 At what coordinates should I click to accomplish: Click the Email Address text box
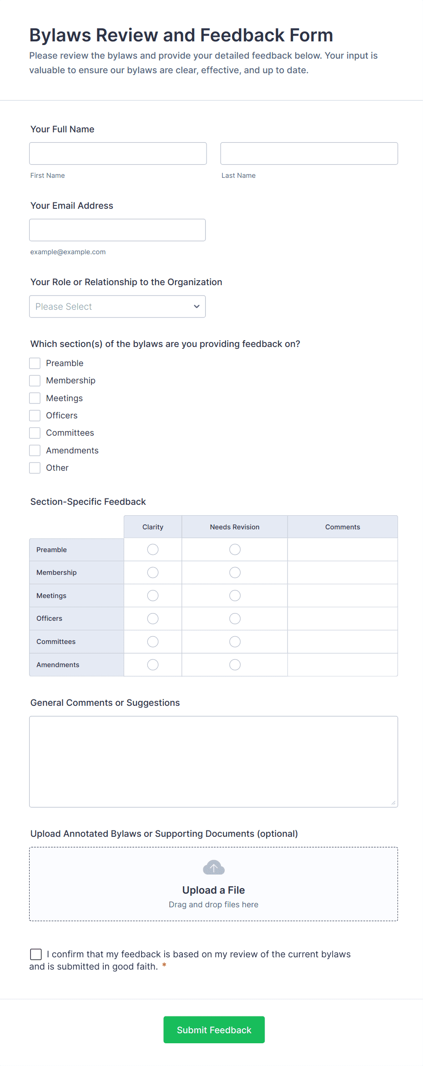pyautogui.click(x=117, y=230)
